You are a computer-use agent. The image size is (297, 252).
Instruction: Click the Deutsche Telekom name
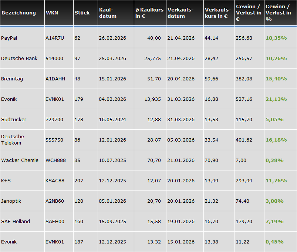click(13, 140)
